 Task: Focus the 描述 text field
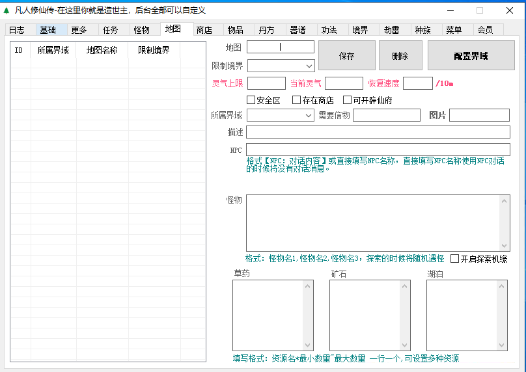(x=378, y=132)
